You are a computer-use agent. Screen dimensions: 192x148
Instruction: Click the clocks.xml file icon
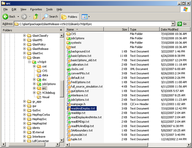68,69
